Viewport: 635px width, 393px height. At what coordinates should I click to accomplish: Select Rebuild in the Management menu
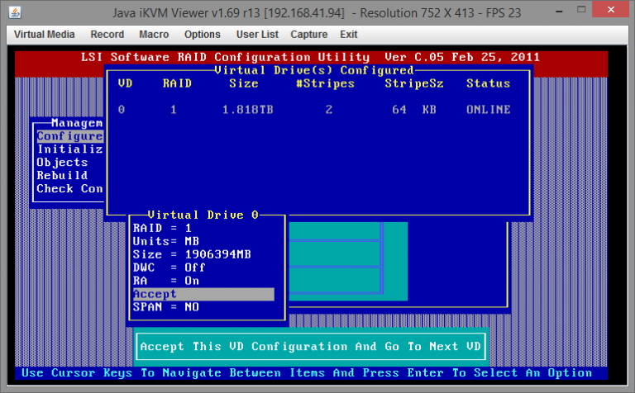[x=62, y=176]
